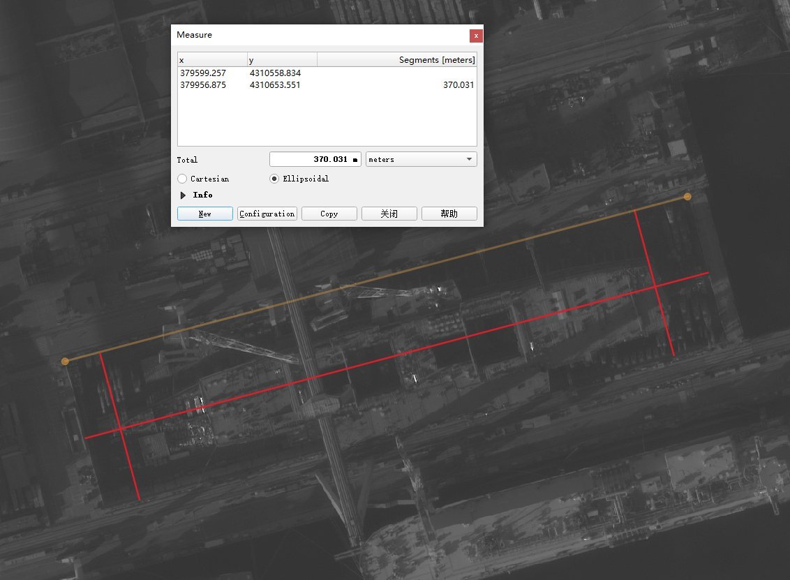
Task: Click the Segments [meters] column header
Action: (397, 60)
